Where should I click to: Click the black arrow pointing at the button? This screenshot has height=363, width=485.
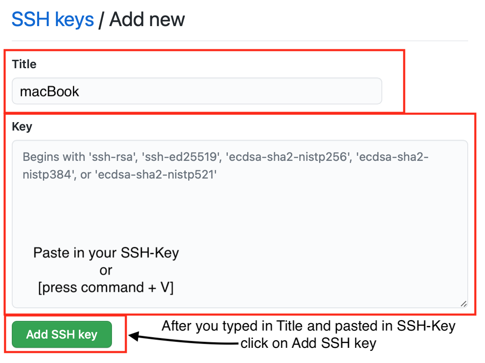183,339
